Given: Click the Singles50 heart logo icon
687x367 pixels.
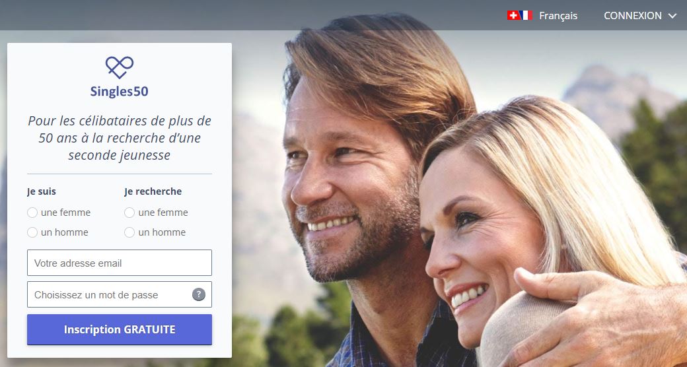Looking at the screenshot, I should [x=119, y=67].
